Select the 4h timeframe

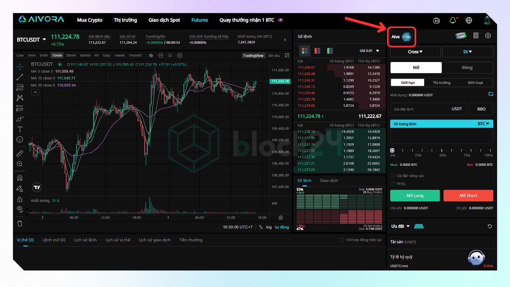[96, 55]
